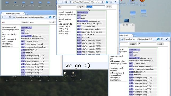This screenshot has width=171, height=96.
Task: Click go arrow in right window address bar
Action: [x=154, y=39]
